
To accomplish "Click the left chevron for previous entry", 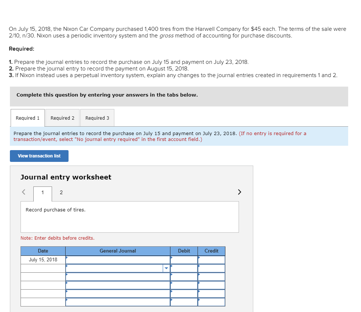I will coord(23,192).
